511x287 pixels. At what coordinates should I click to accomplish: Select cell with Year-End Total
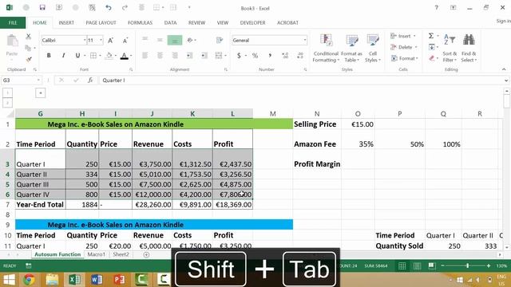(x=41, y=205)
